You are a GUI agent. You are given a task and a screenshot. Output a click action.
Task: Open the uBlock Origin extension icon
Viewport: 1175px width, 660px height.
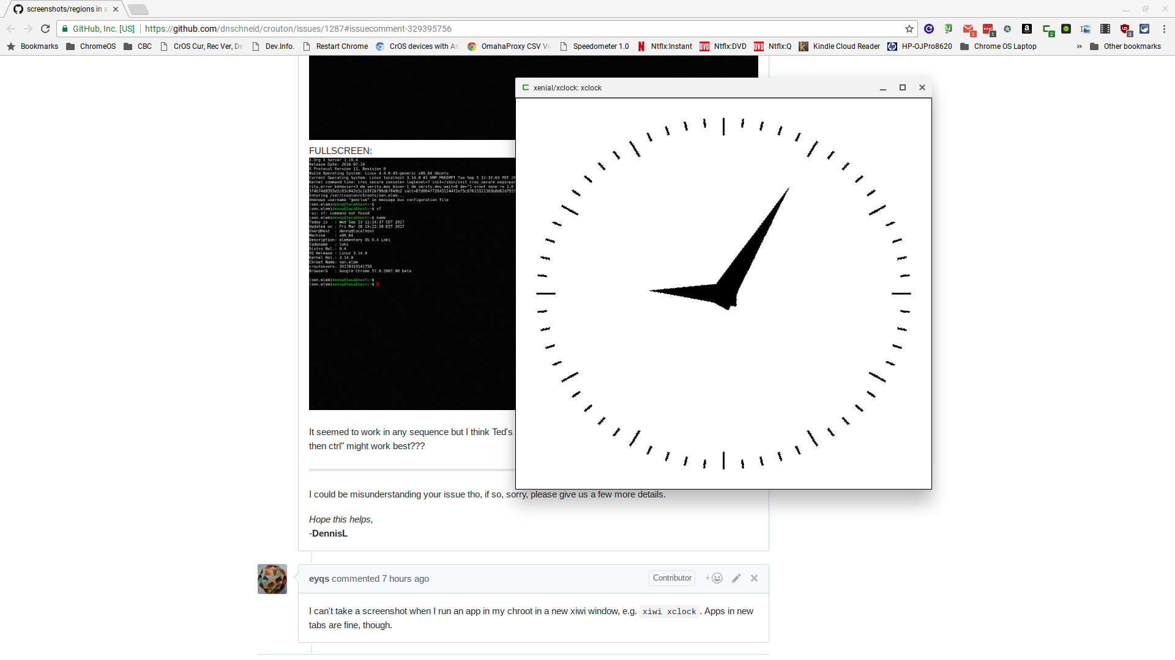1125,29
